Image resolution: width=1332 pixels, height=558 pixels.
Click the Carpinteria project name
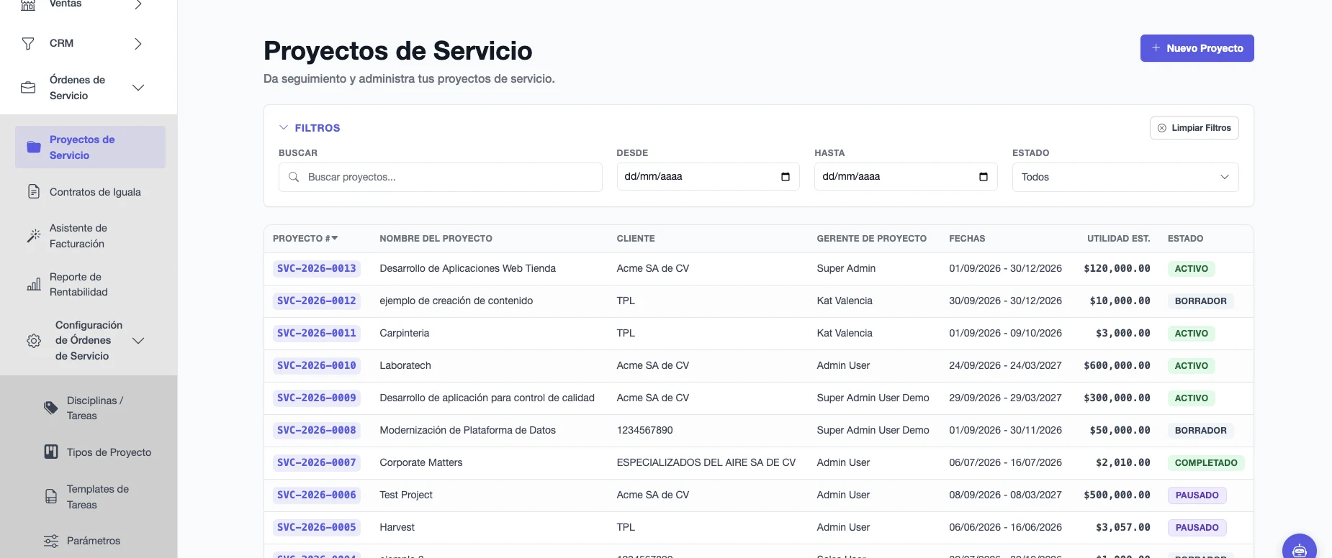click(405, 334)
